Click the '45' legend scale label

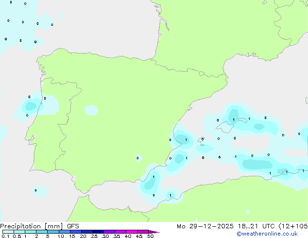[x=139, y=236]
